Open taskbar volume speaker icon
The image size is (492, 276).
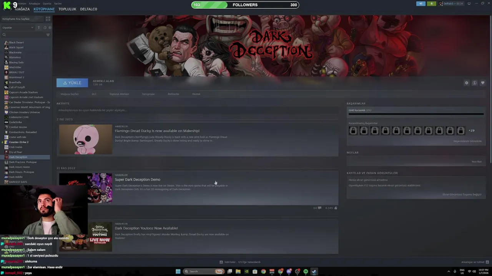pos(474,271)
